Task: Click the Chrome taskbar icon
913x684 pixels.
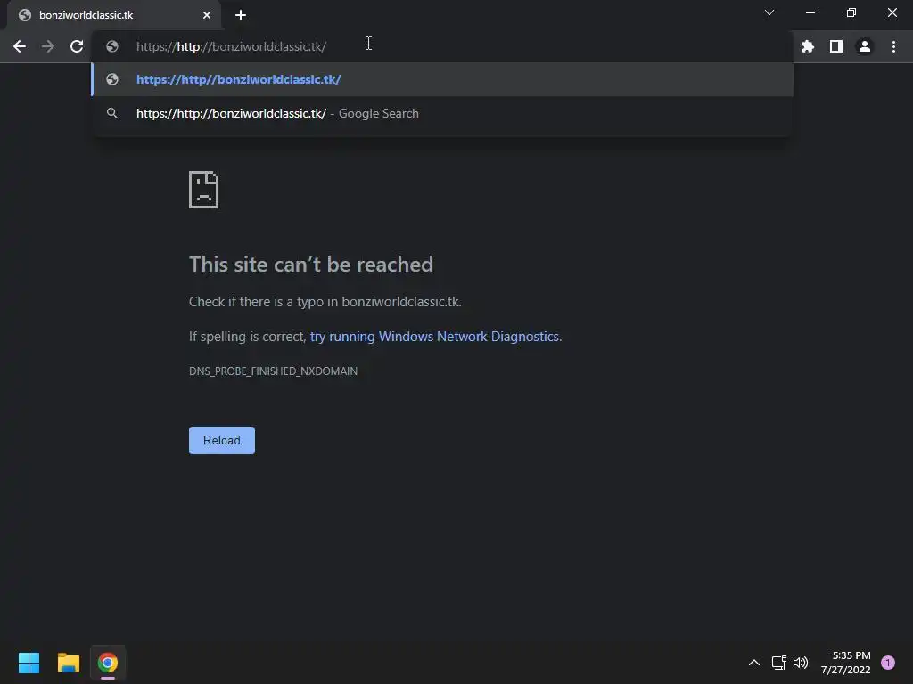Action: tap(108, 663)
